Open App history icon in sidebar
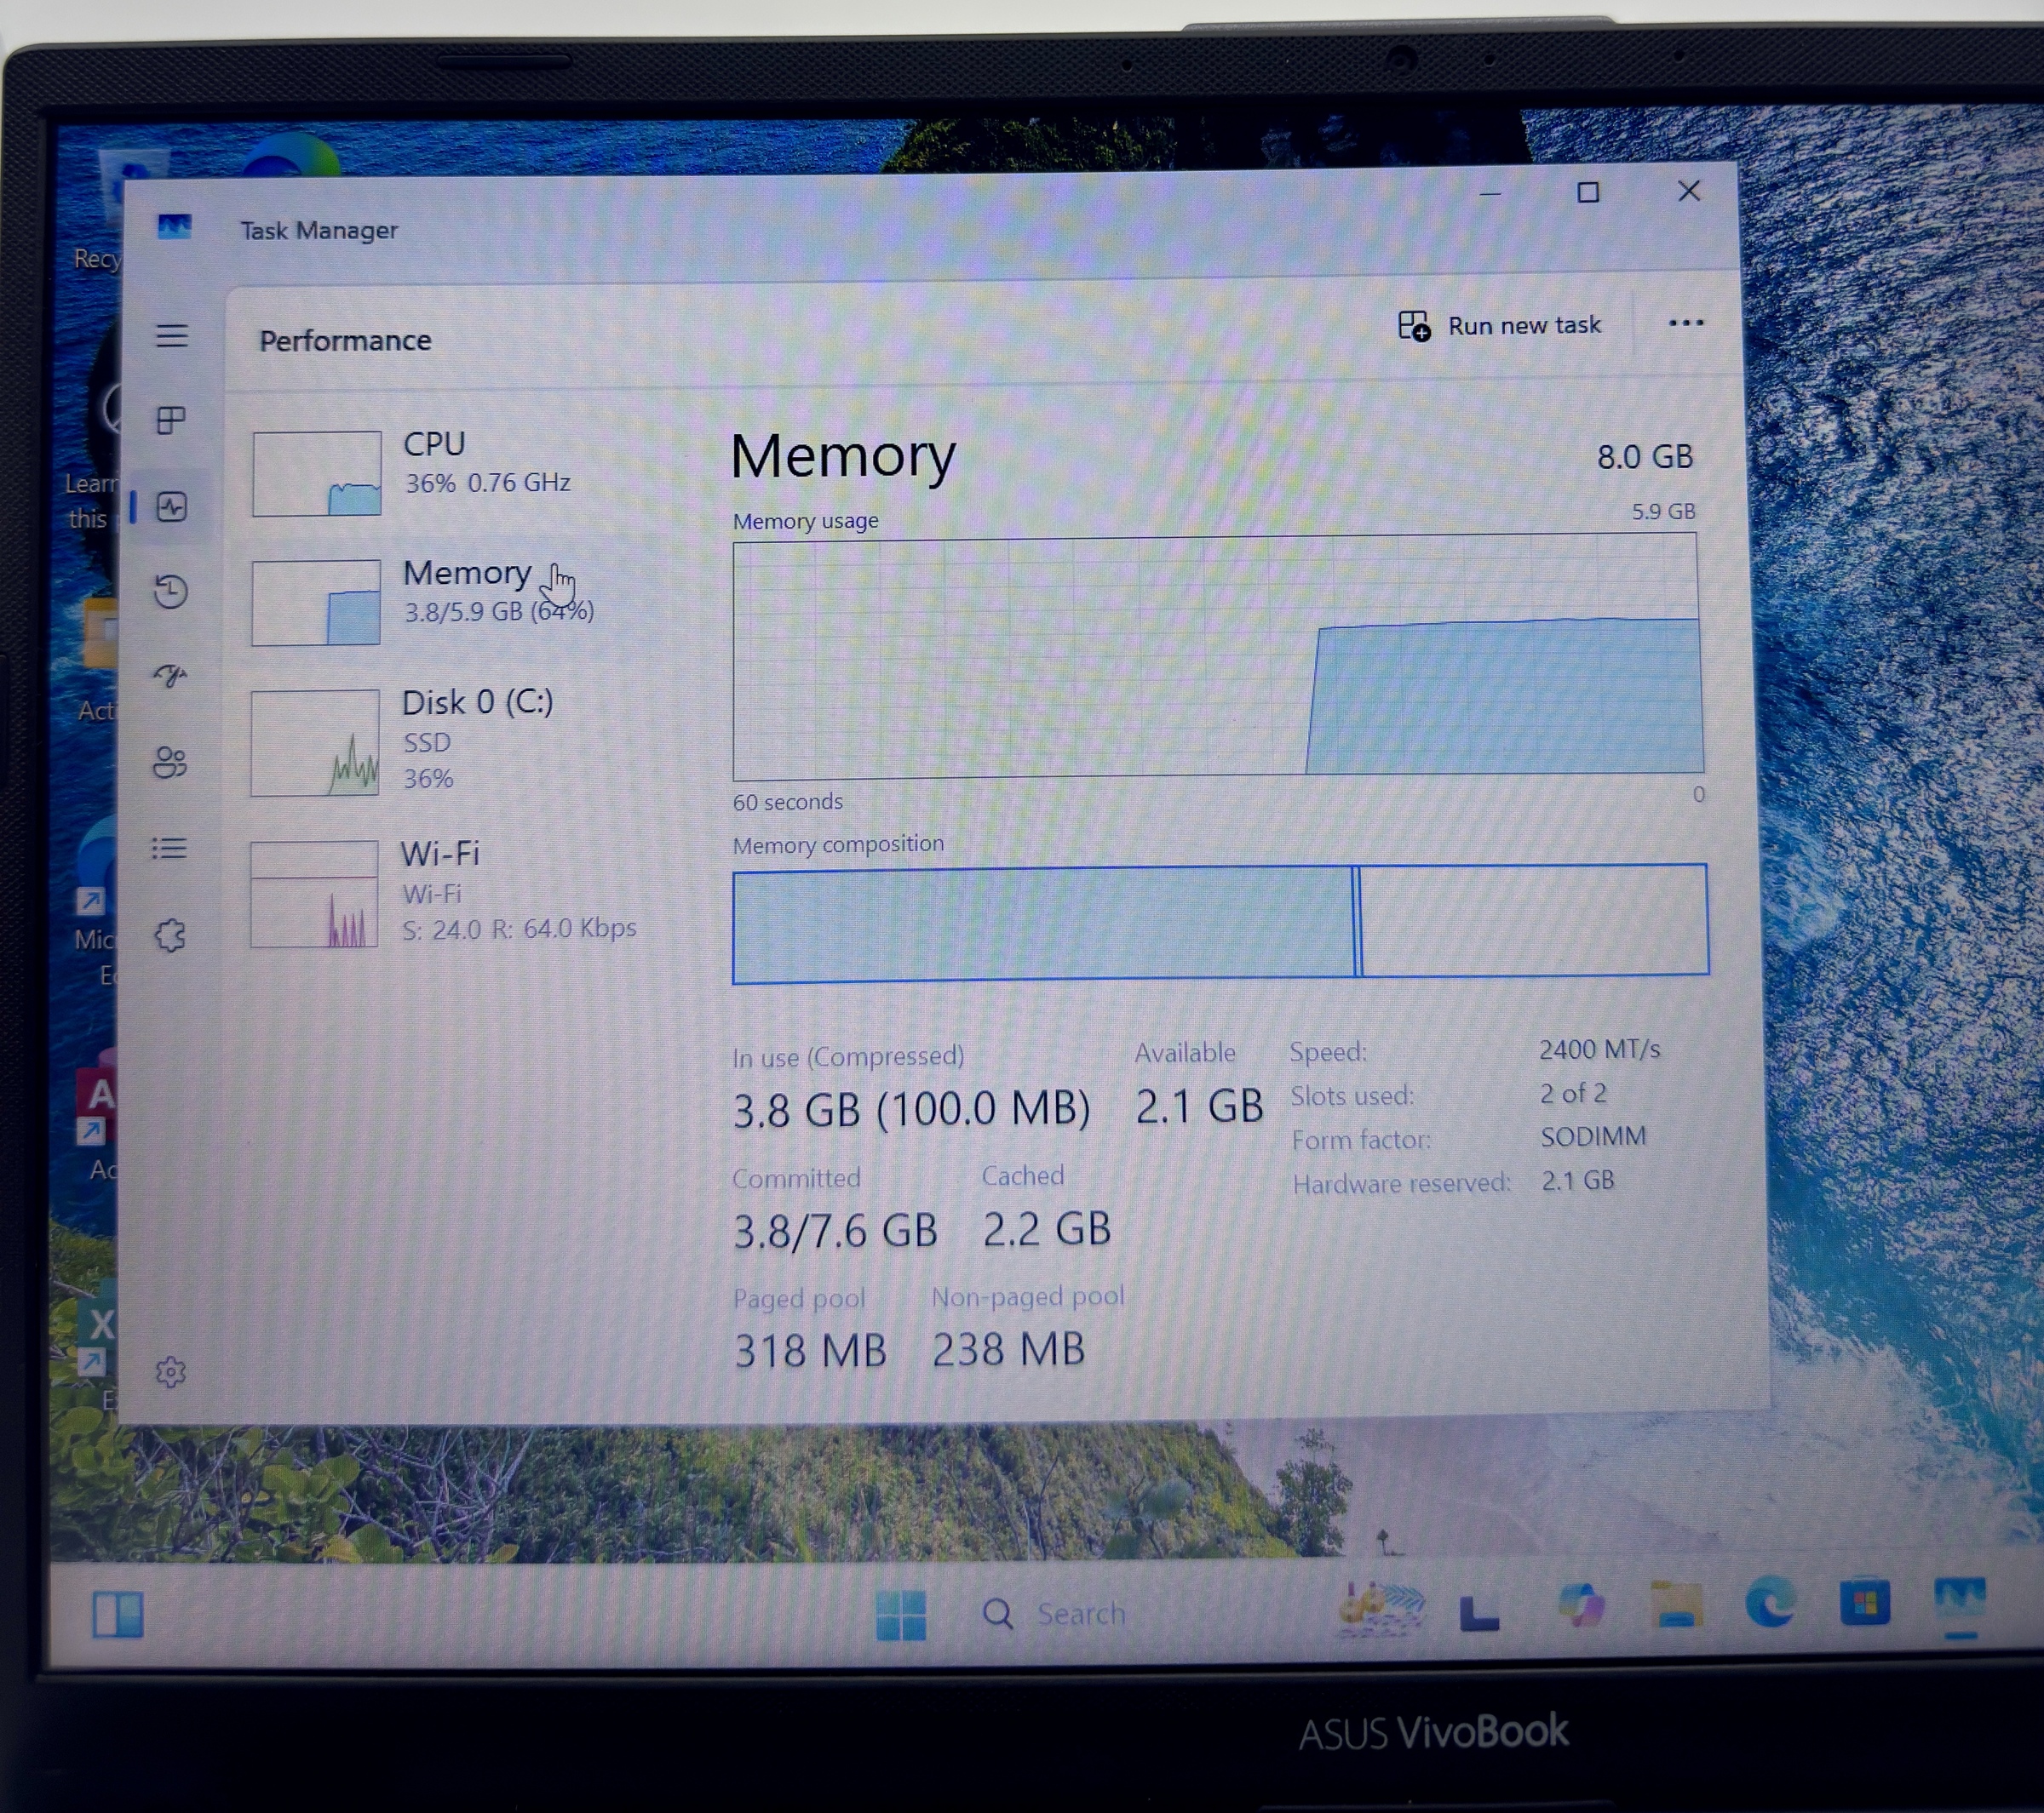This screenshot has height=1813, width=2044. pos(171,592)
